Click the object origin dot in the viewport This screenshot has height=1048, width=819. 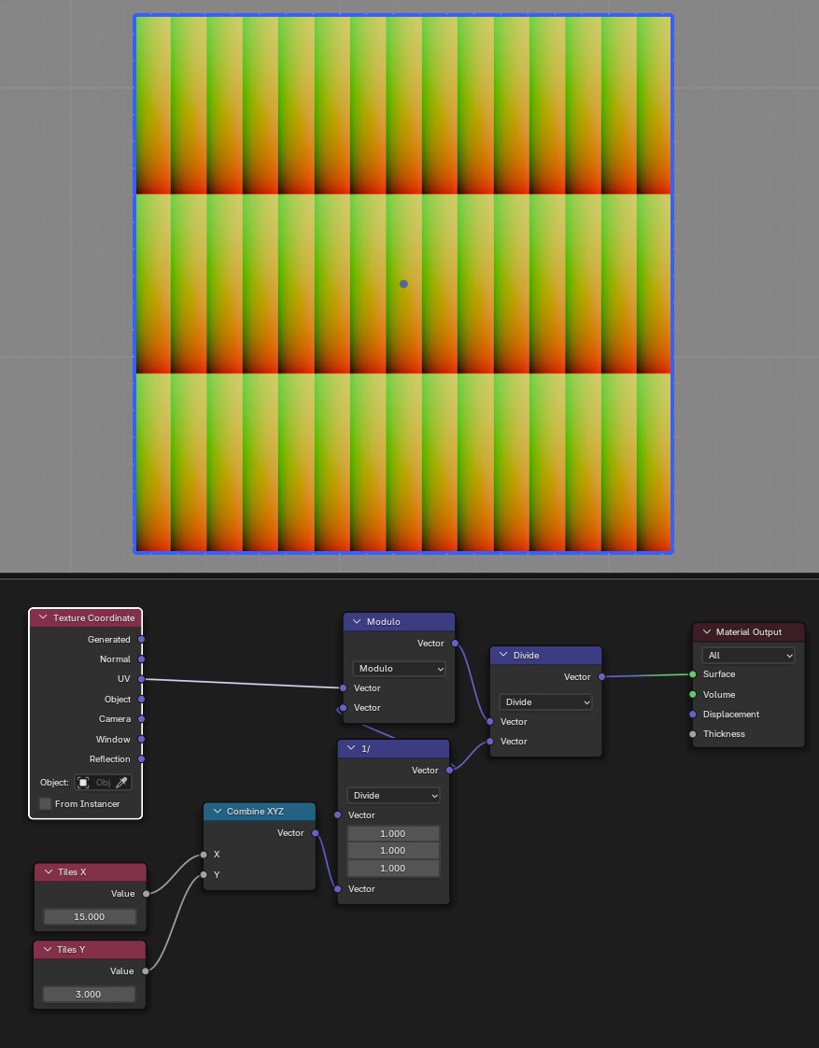click(403, 284)
